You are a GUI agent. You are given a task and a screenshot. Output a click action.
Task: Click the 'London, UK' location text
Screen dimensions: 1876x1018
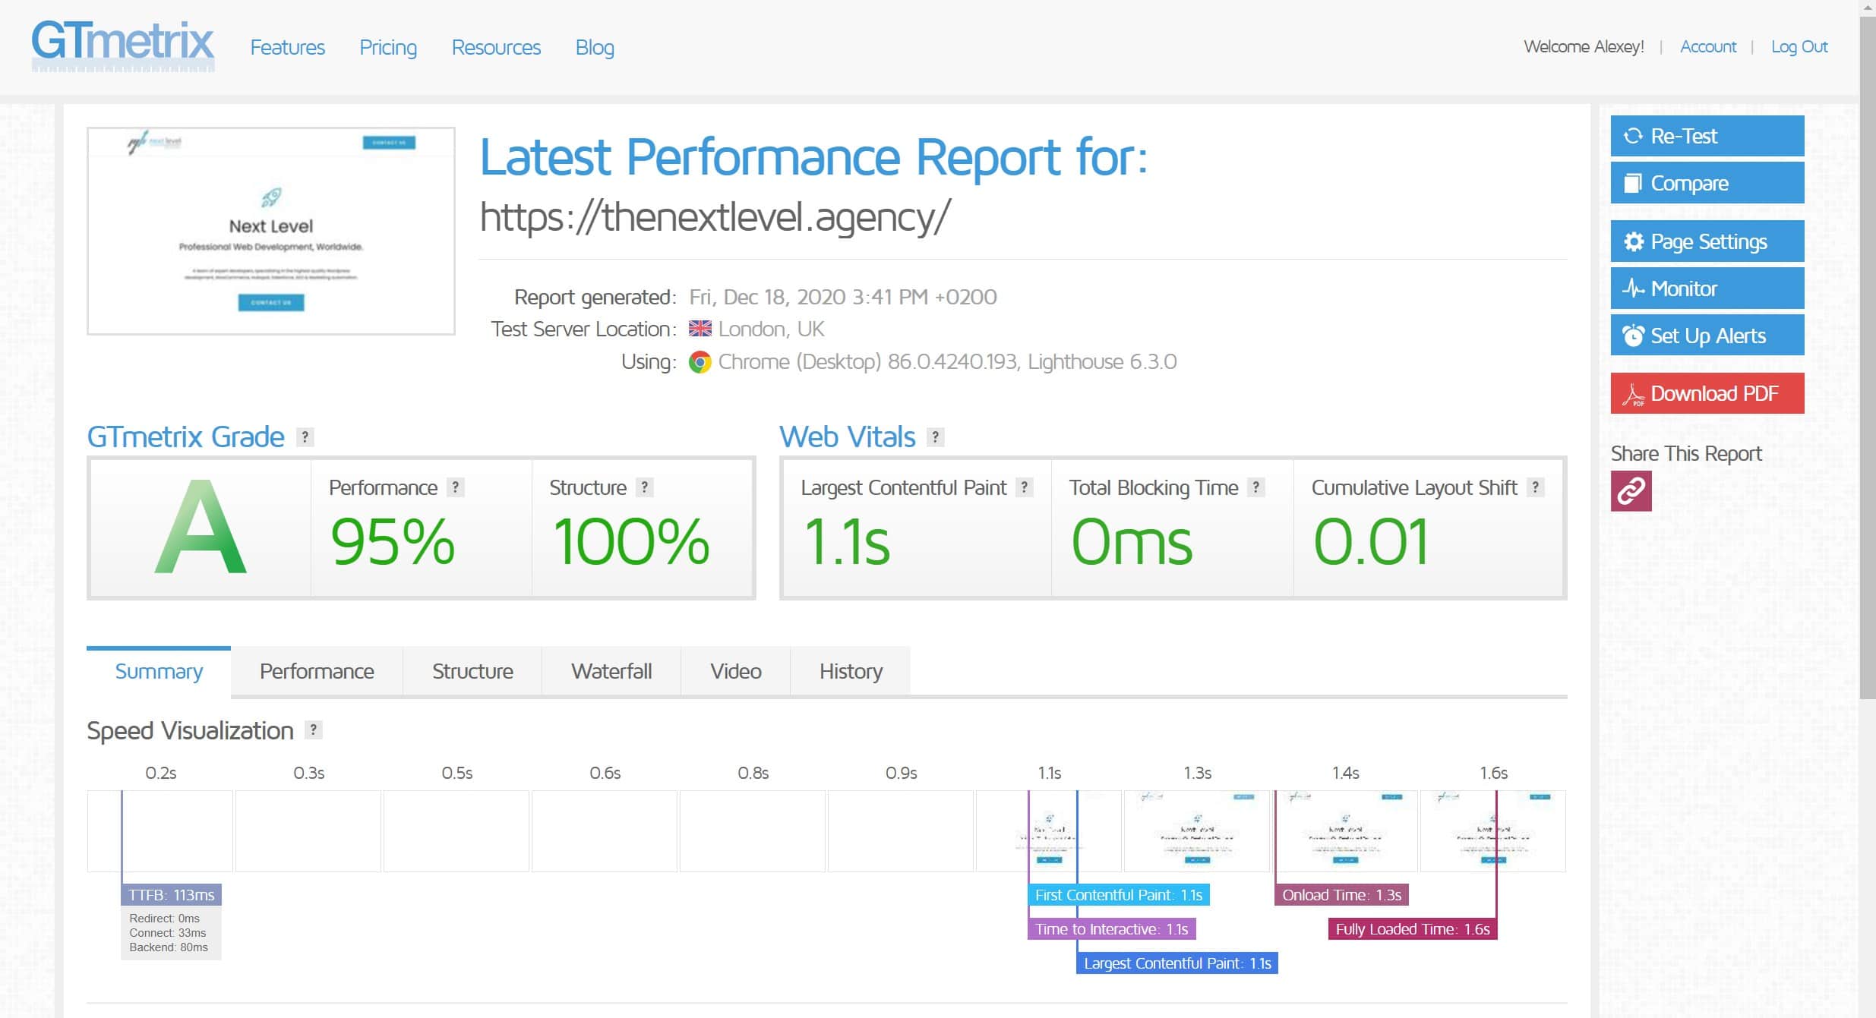coord(771,329)
